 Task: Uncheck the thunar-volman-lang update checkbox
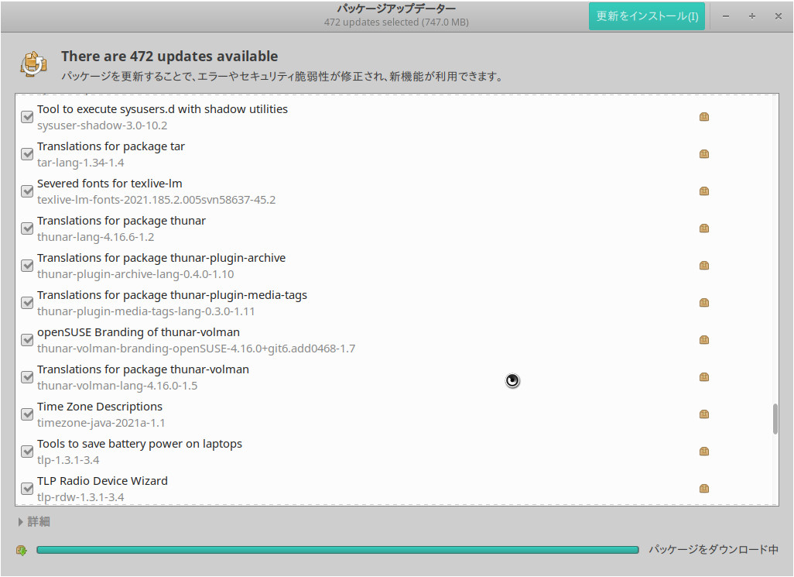pos(27,377)
